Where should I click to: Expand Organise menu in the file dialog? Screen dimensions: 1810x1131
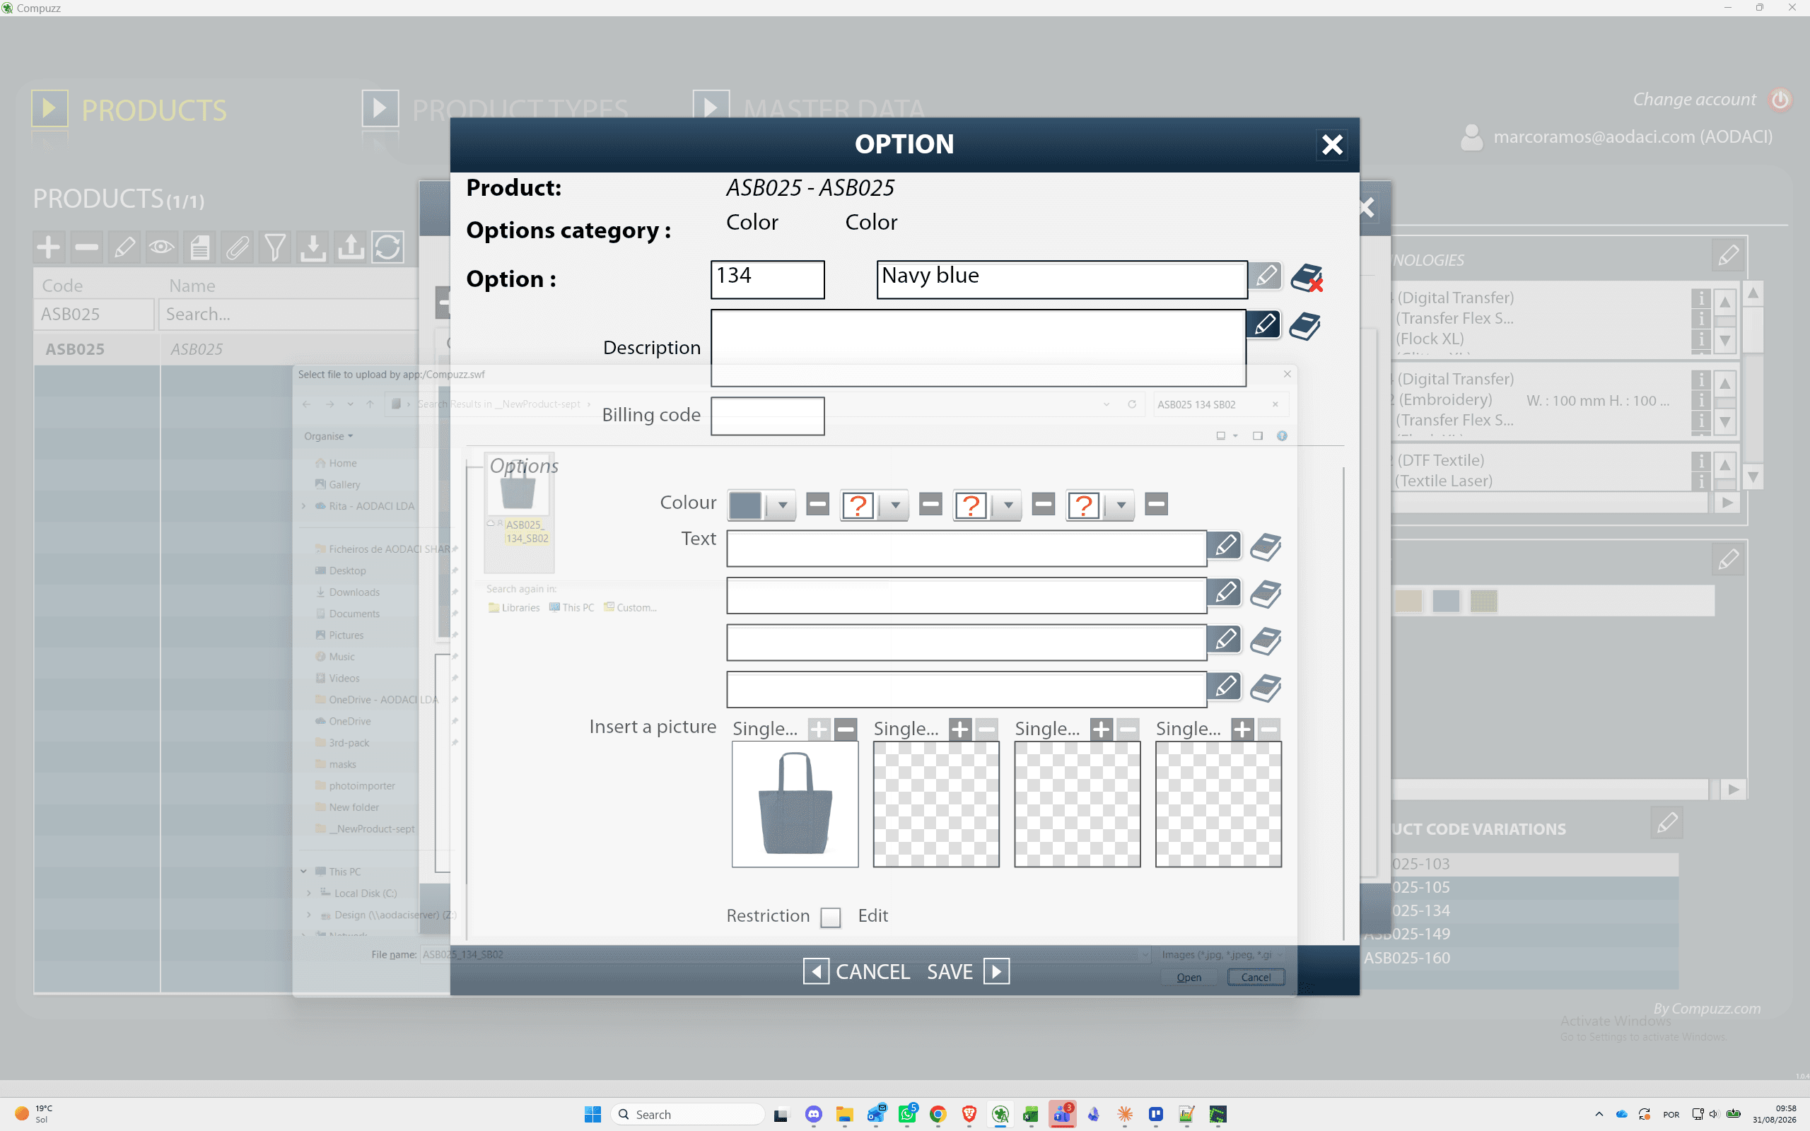coord(328,436)
